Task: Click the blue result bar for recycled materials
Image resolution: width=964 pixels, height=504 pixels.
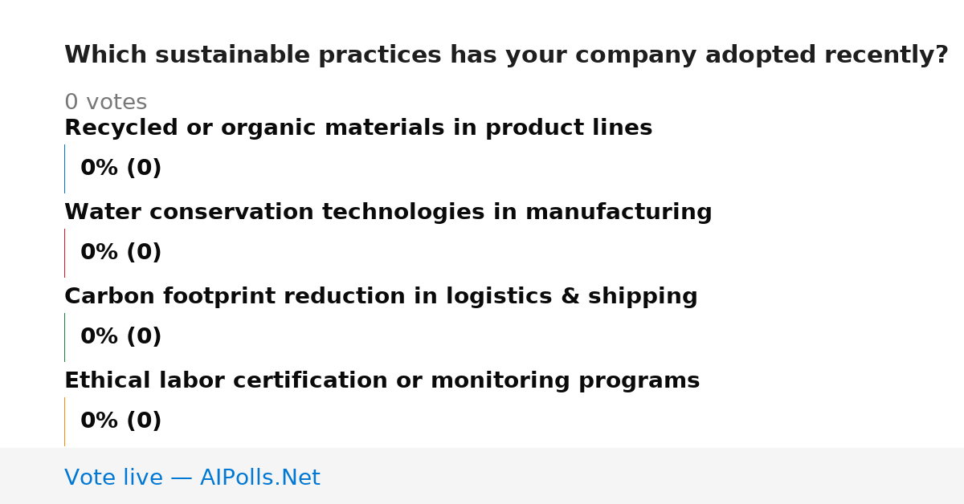Action: point(64,169)
